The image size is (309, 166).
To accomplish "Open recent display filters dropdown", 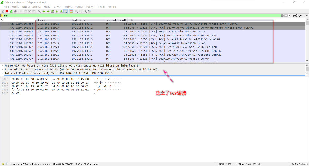I will coord(290,16).
